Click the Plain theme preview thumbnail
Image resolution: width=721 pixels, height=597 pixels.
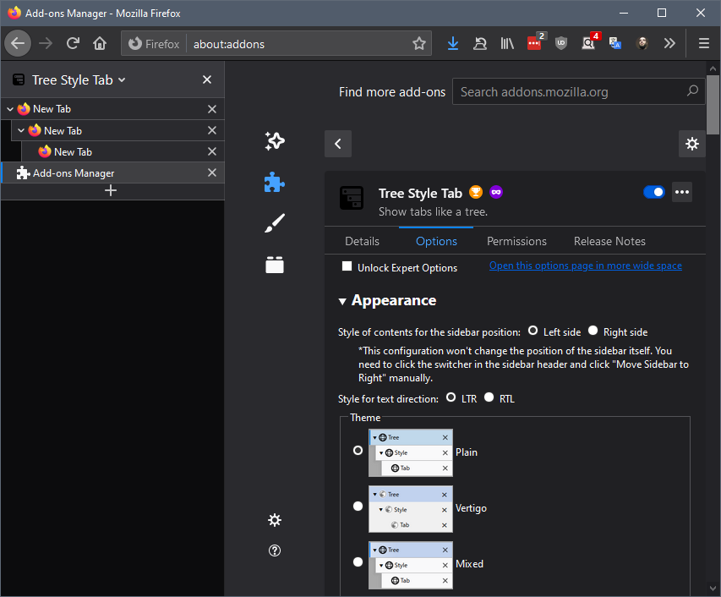[x=411, y=452]
